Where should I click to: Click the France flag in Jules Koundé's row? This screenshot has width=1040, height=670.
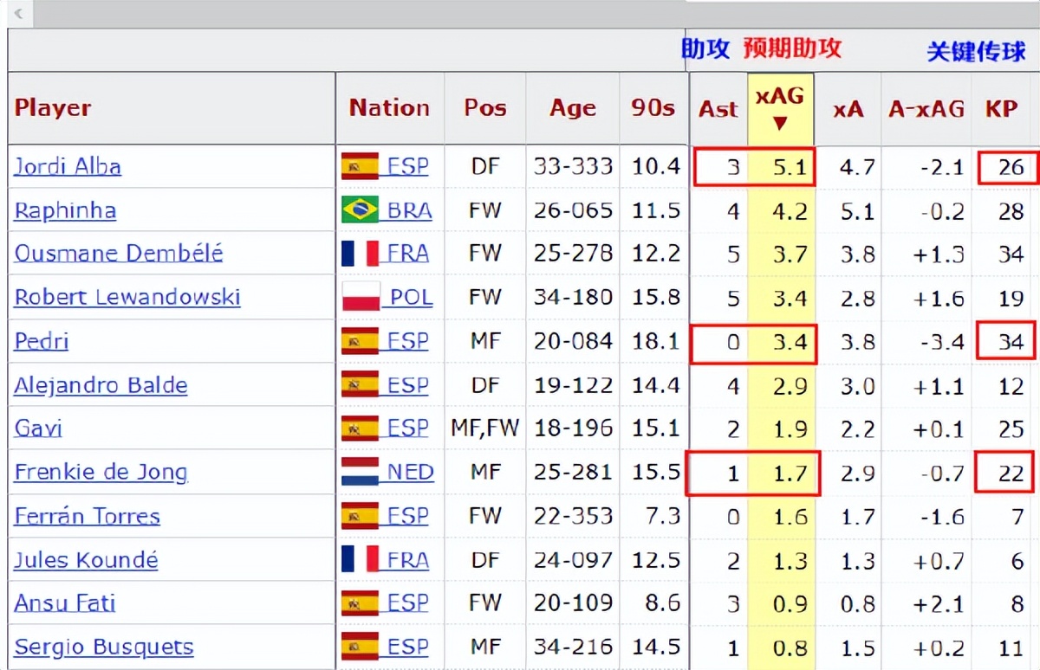(x=360, y=560)
